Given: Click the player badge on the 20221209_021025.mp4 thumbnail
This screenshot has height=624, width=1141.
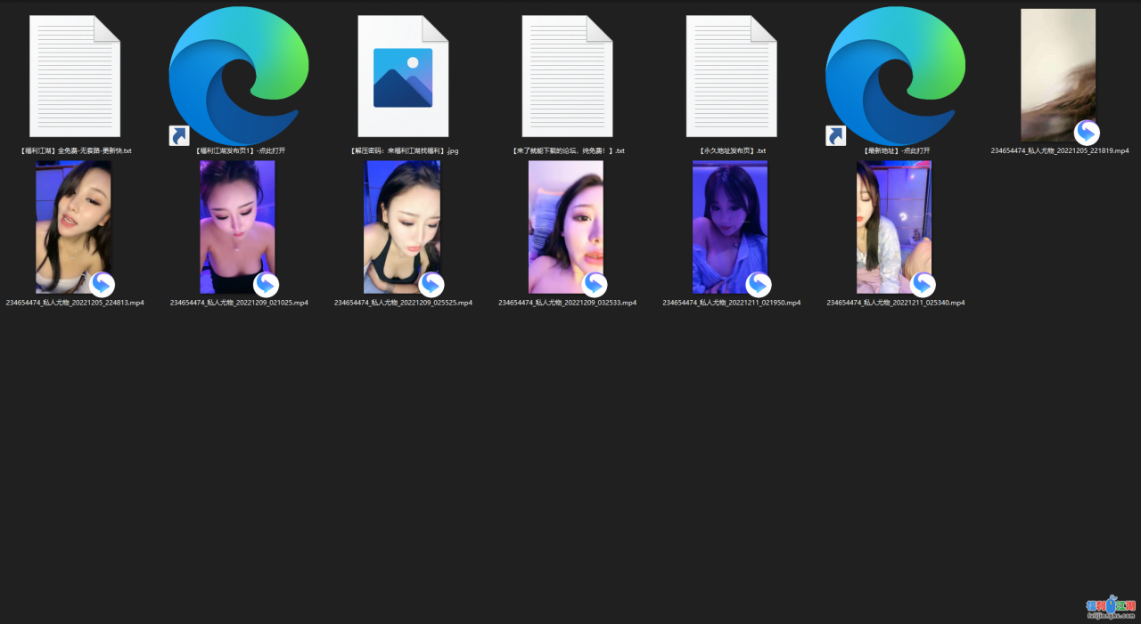Looking at the screenshot, I should click(266, 285).
